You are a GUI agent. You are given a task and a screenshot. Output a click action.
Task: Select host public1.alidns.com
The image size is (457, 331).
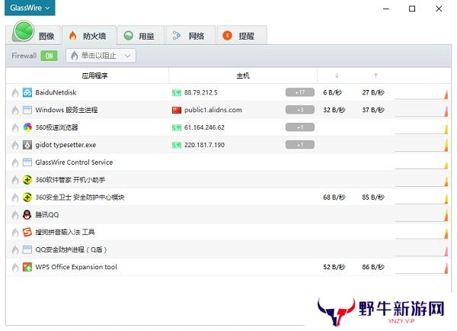[213, 110]
